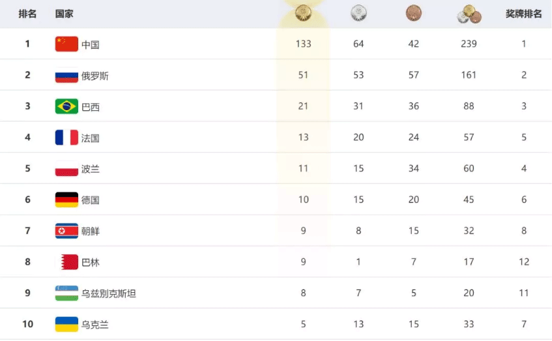Click the France flag icon
Viewport: 552px width, 341px height.
66,138
